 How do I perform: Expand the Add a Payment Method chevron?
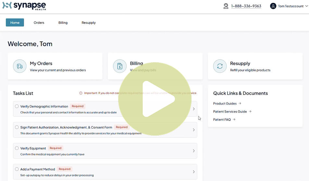tap(194, 172)
